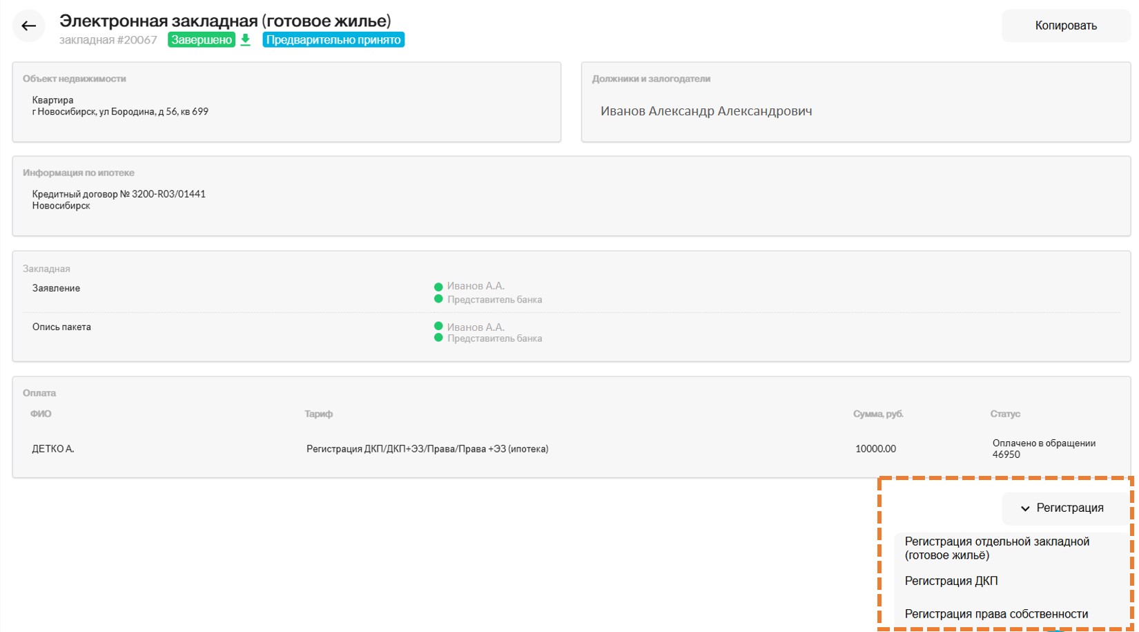This screenshot has width=1139, height=632.
Task: Click the Завершено status badge
Action: click(x=202, y=40)
